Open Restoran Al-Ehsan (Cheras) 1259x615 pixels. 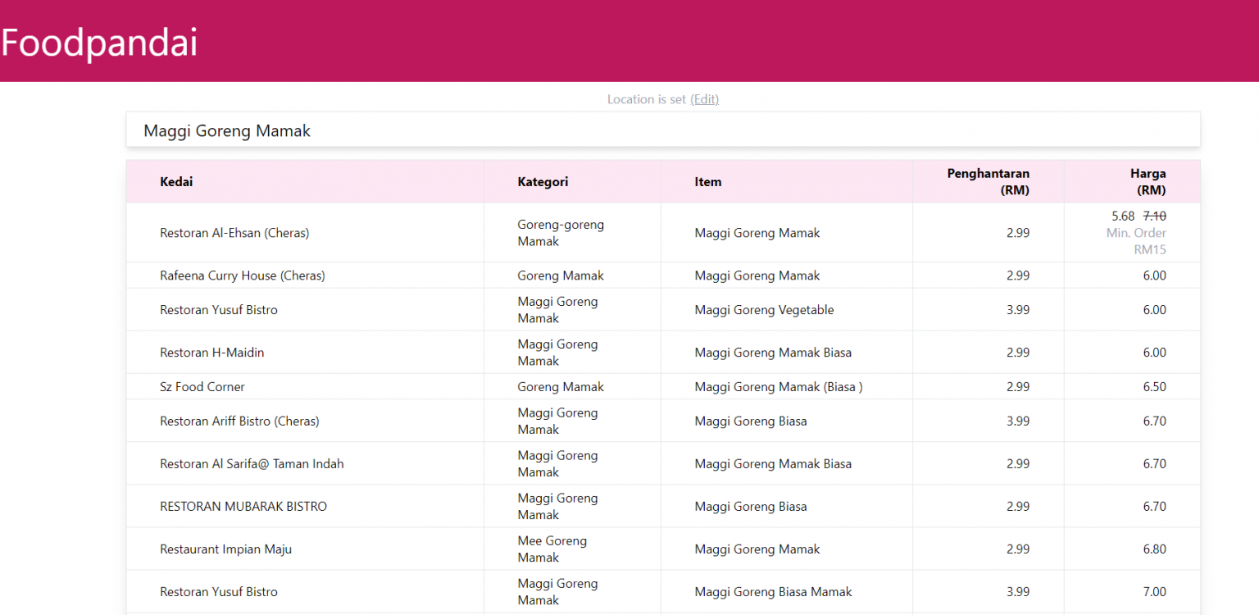click(x=234, y=232)
